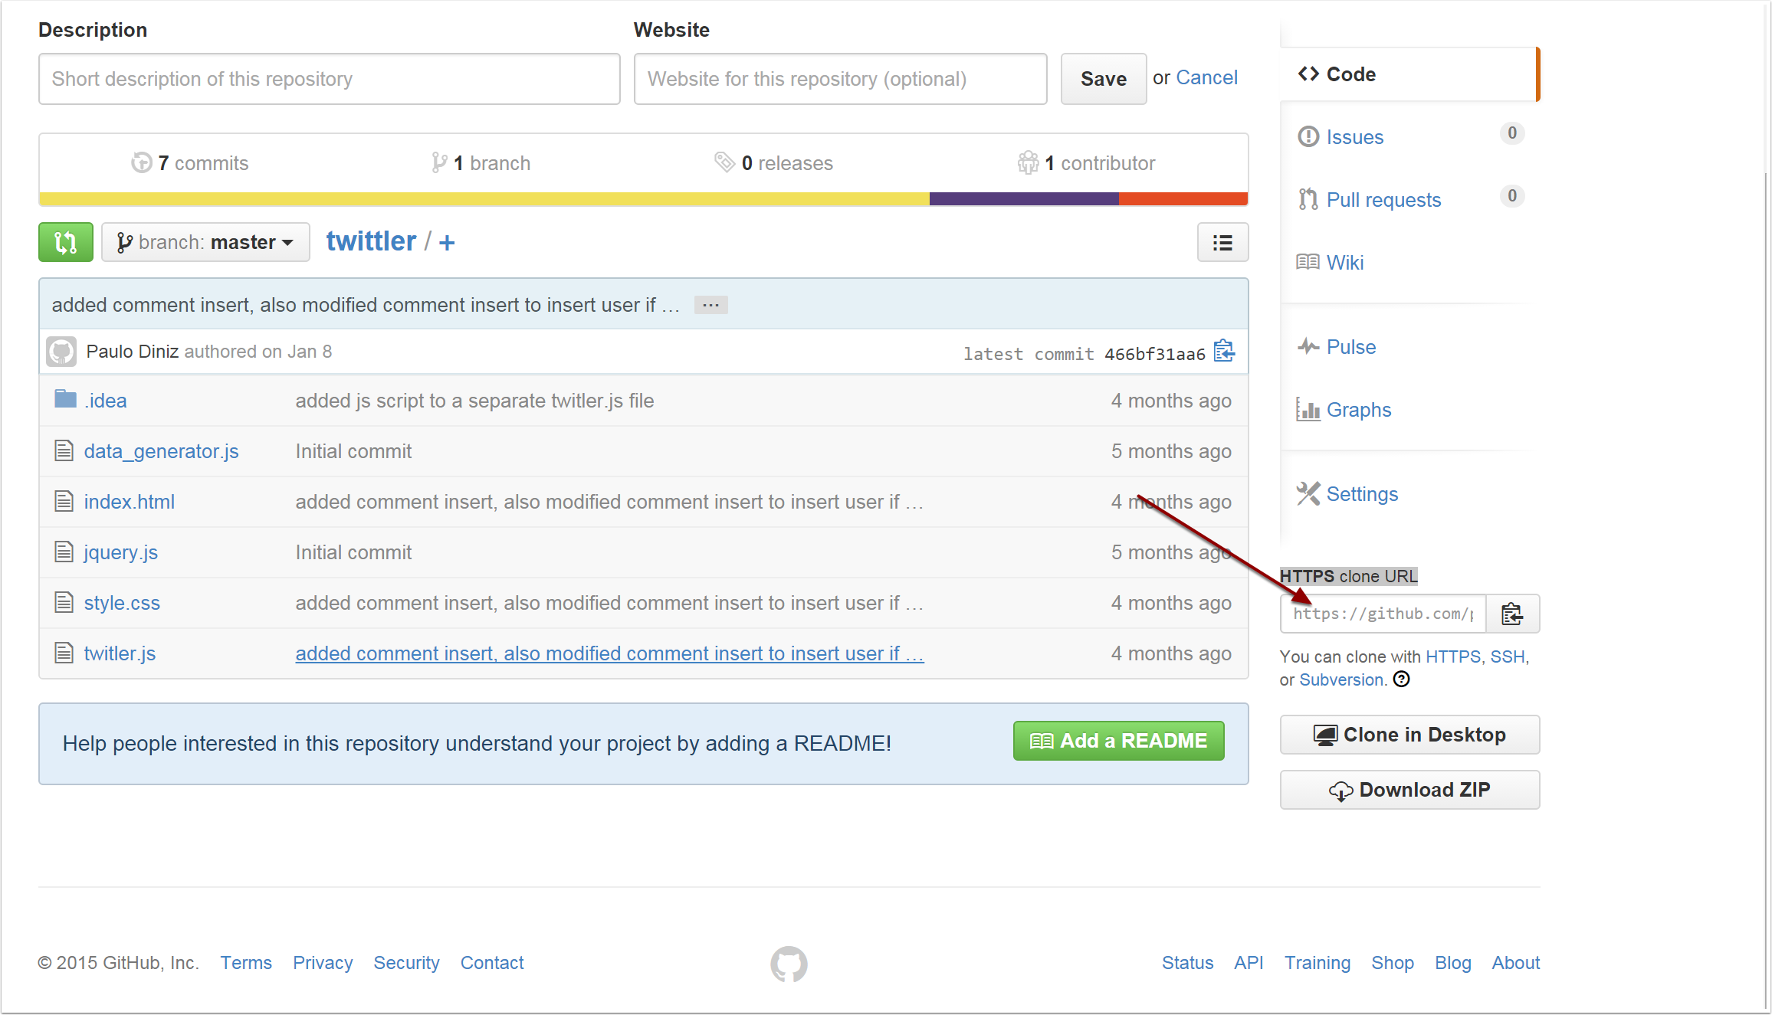The width and height of the screenshot is (1772, 1015).
Task: Open the Code tab in sidebar
Action: [x=1409, y=74]
